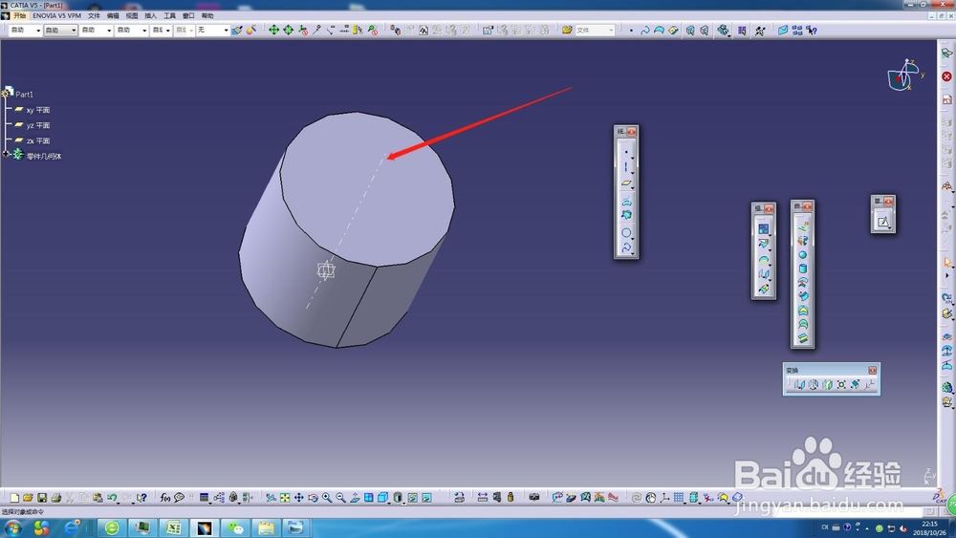Open the ENOVIA V5 VPM menu

[x=56, y=16]
